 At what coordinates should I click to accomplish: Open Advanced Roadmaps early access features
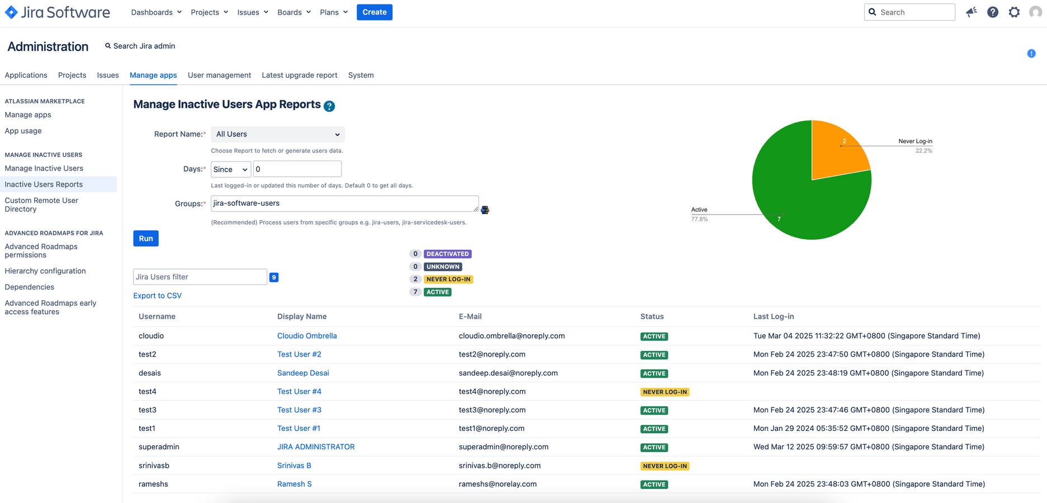point(50,307)
